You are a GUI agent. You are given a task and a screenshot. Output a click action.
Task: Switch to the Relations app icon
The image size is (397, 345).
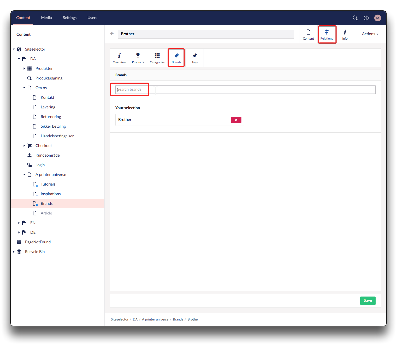pyautogui.click(x=327, y=34)
